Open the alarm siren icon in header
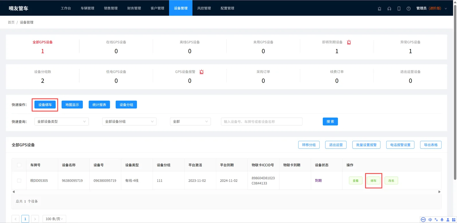 pos(379,9)
